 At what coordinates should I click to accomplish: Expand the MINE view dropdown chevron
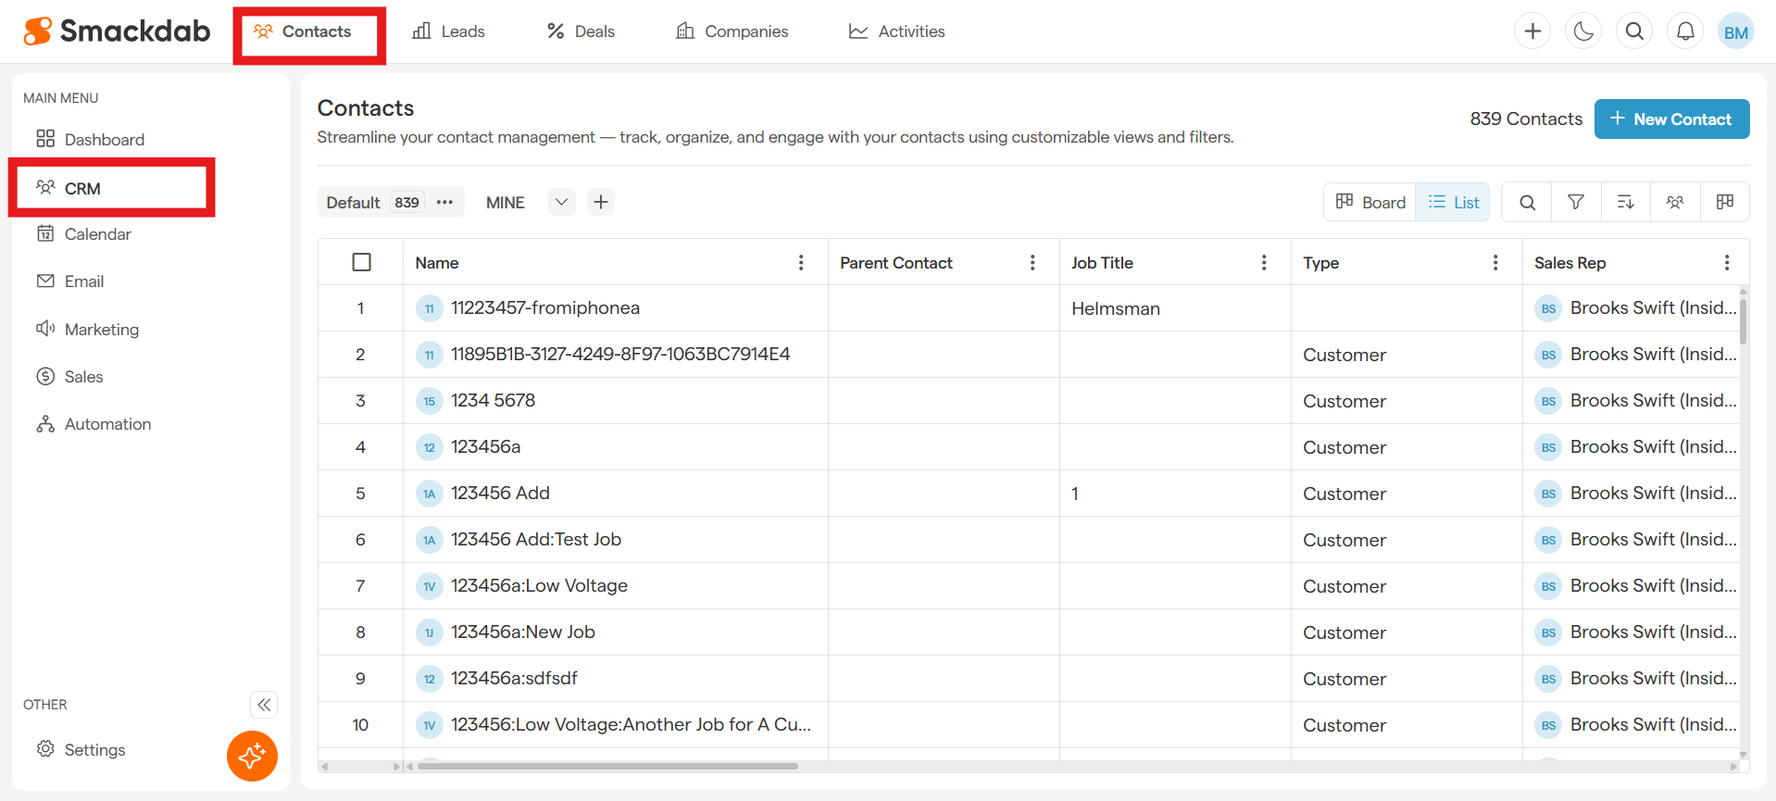(x=561, y=202)
